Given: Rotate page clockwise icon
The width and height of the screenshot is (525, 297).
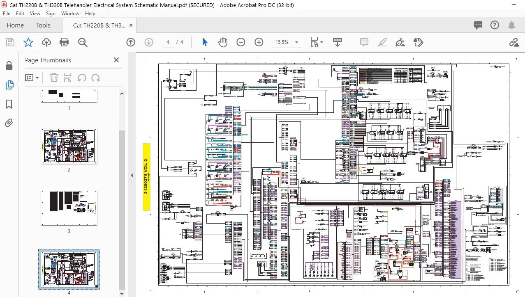Looking at the screenshot, I should (96, 78).
